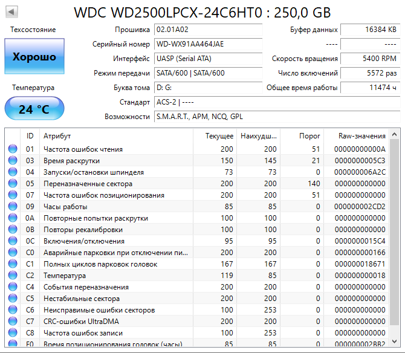This screenshot has width=405, height=353.
Task: Click status circle for Температура attribute C2
Action: point(13,276)
